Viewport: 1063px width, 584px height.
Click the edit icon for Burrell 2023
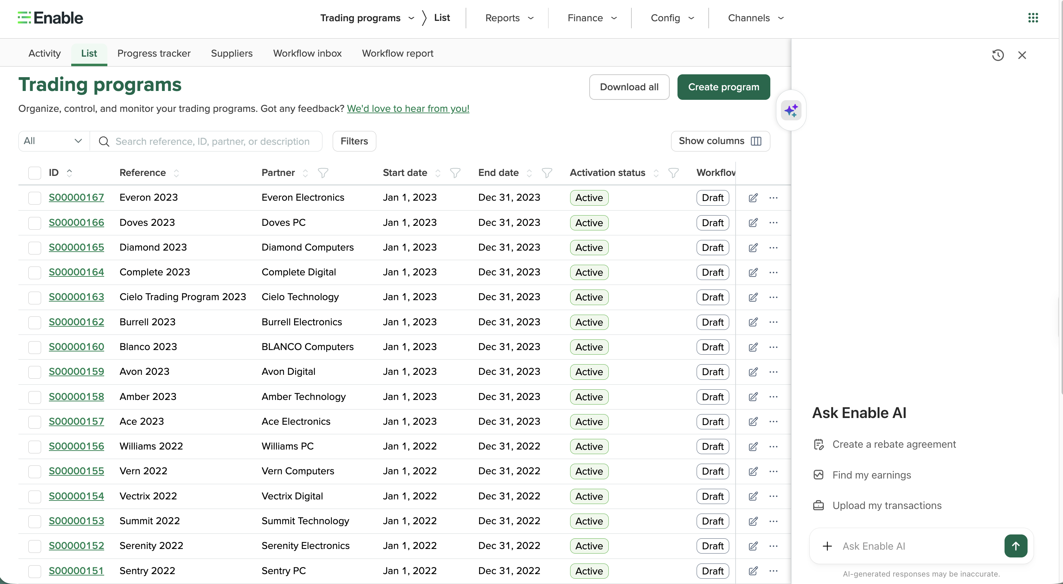tap(753, 322)
